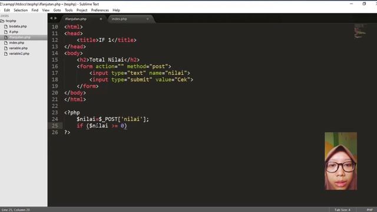Place cursor on Total Nilai heading text

106,59
